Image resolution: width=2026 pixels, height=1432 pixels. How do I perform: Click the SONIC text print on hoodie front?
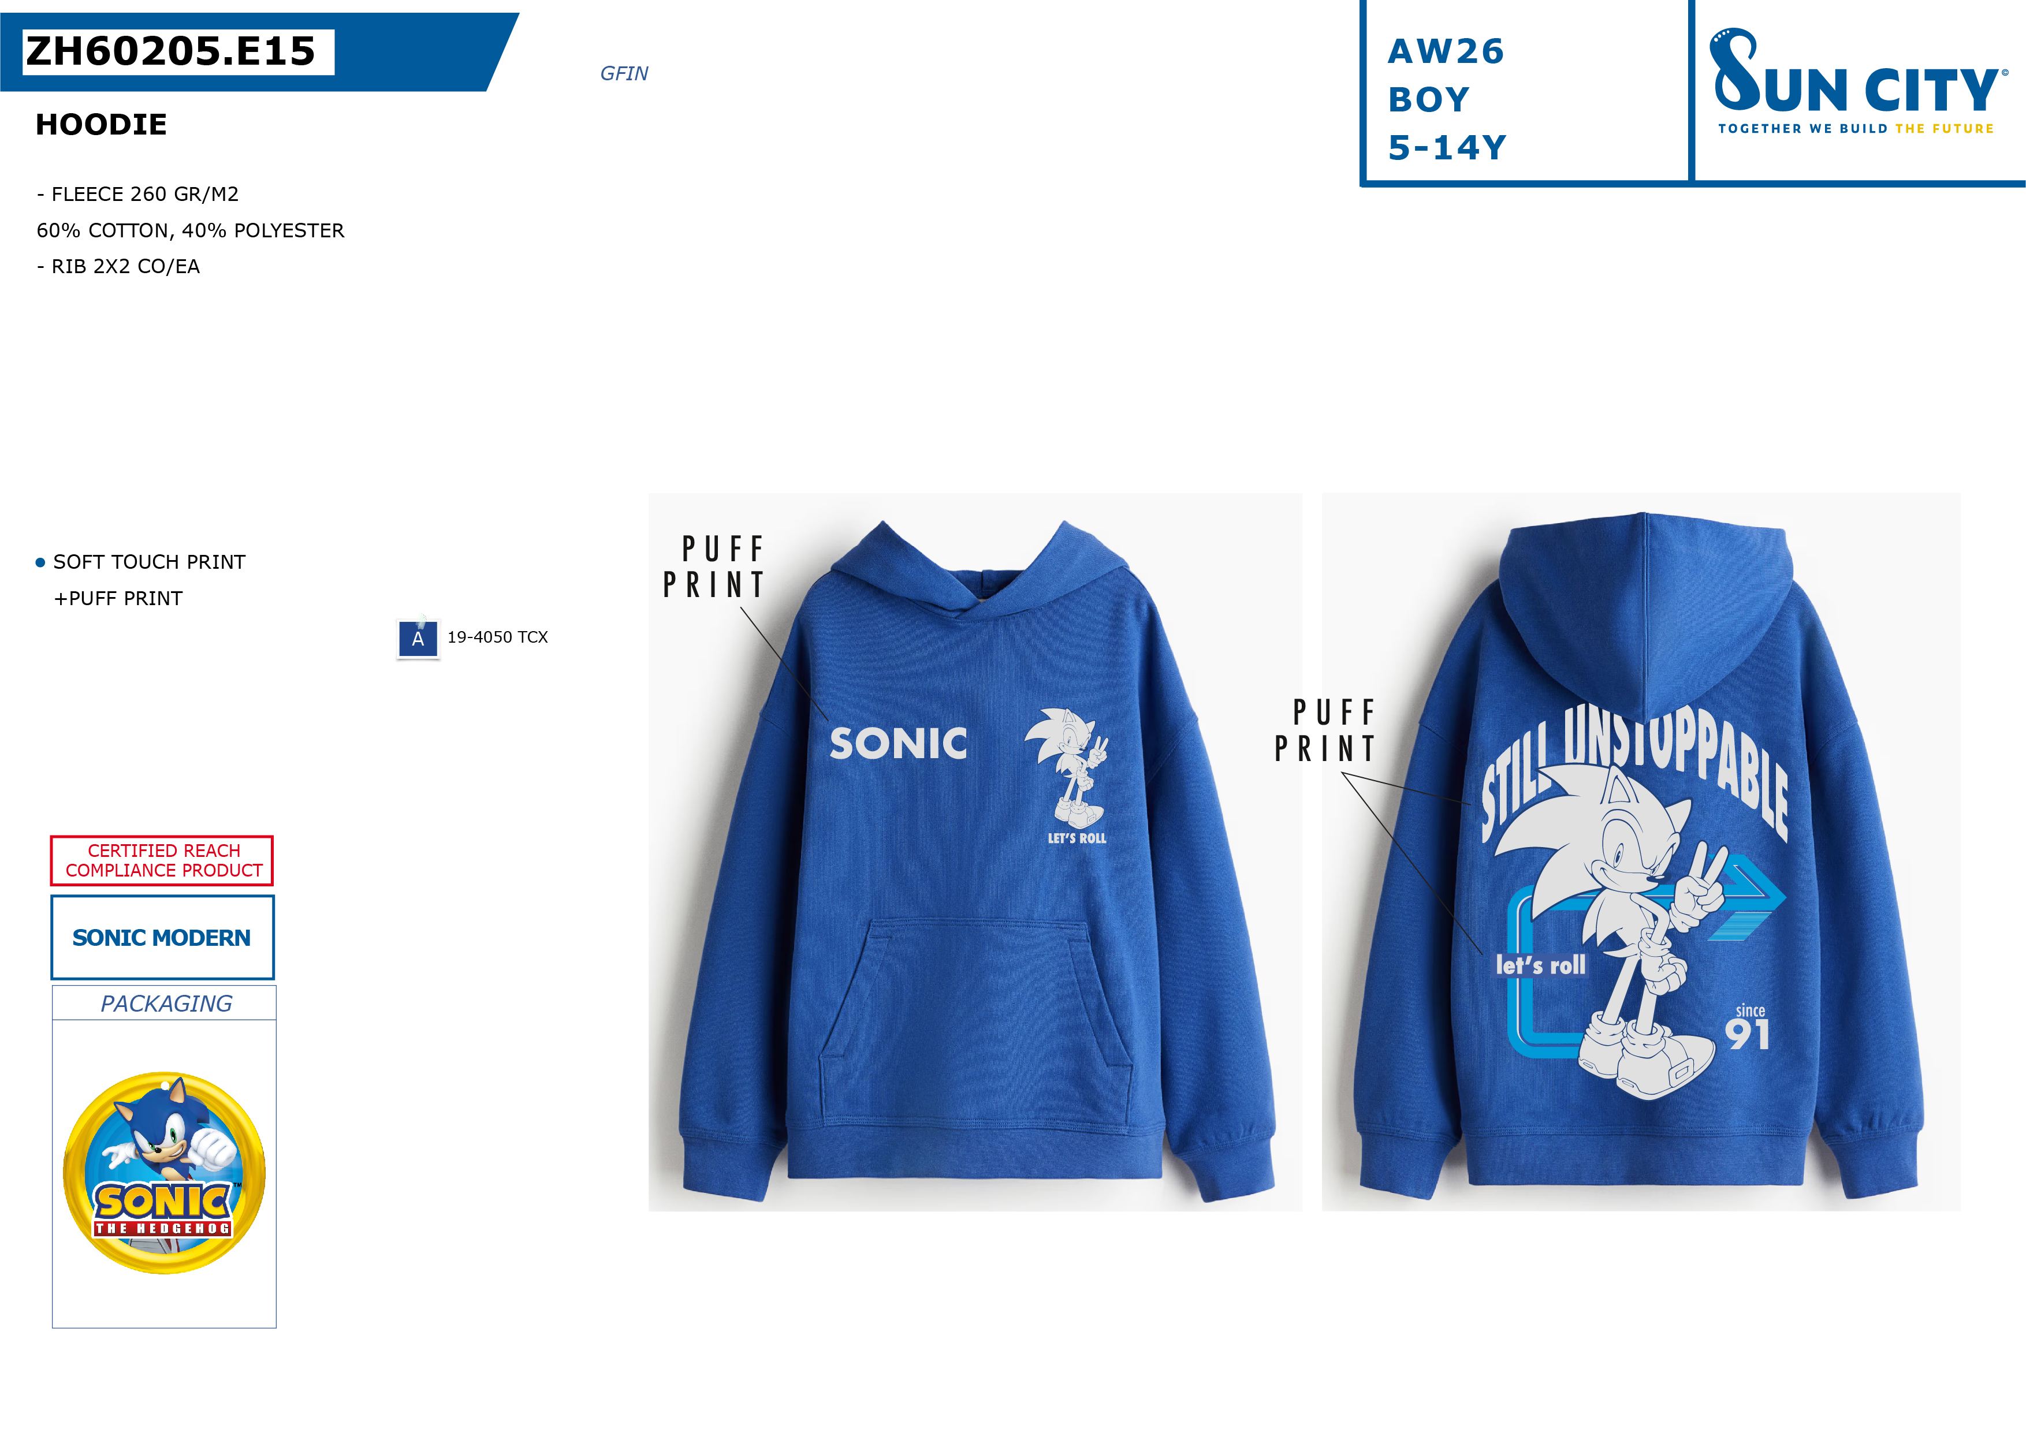(x=898, y=744)
